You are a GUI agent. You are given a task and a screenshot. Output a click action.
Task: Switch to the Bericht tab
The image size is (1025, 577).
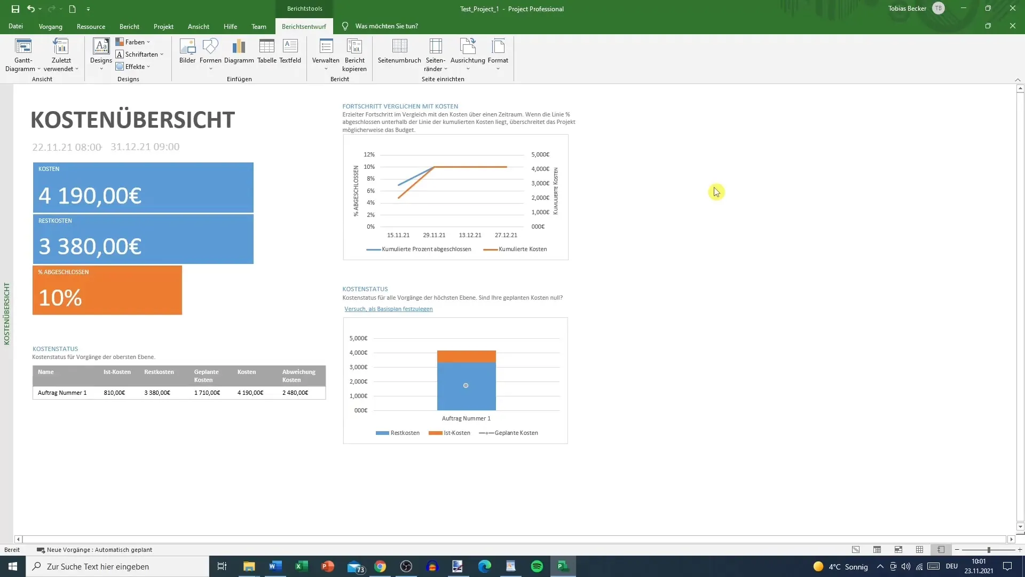[x=129, y=26]
